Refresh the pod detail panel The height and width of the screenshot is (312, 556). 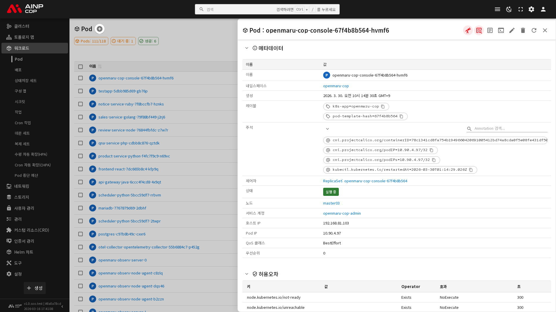tap(534, 30)
